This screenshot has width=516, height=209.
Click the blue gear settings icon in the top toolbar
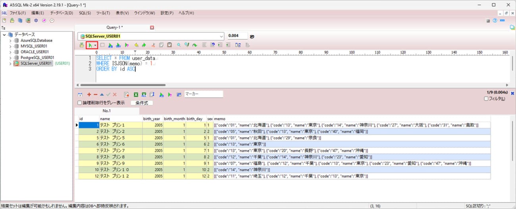coord(36,21)
